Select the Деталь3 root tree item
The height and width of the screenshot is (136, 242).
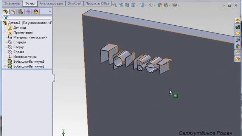point(28,23)
